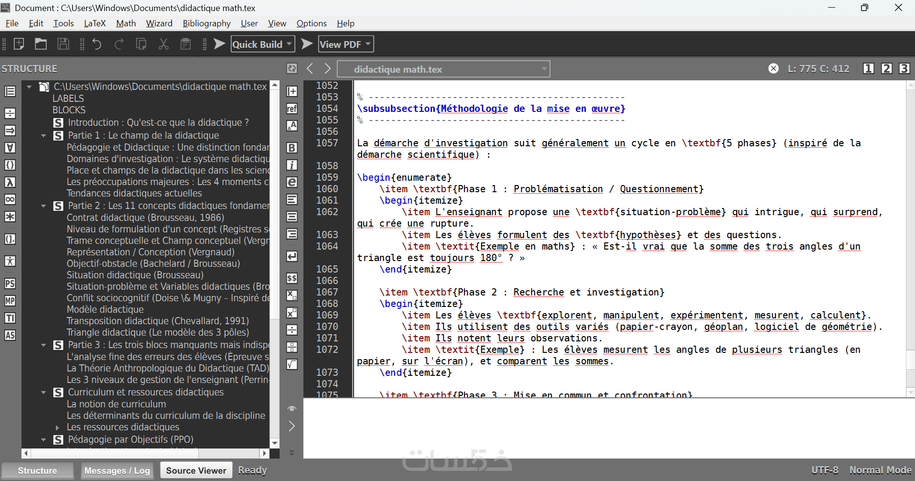Open the Options menu
This screenshot has height=481, width=915.
pyautogui.click(x=312, y=23)
